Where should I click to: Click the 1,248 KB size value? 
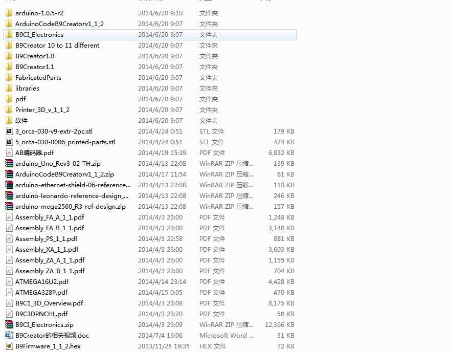(x=281, y=217)
